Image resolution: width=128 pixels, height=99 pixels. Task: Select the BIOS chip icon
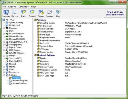(x=7, y=31)
